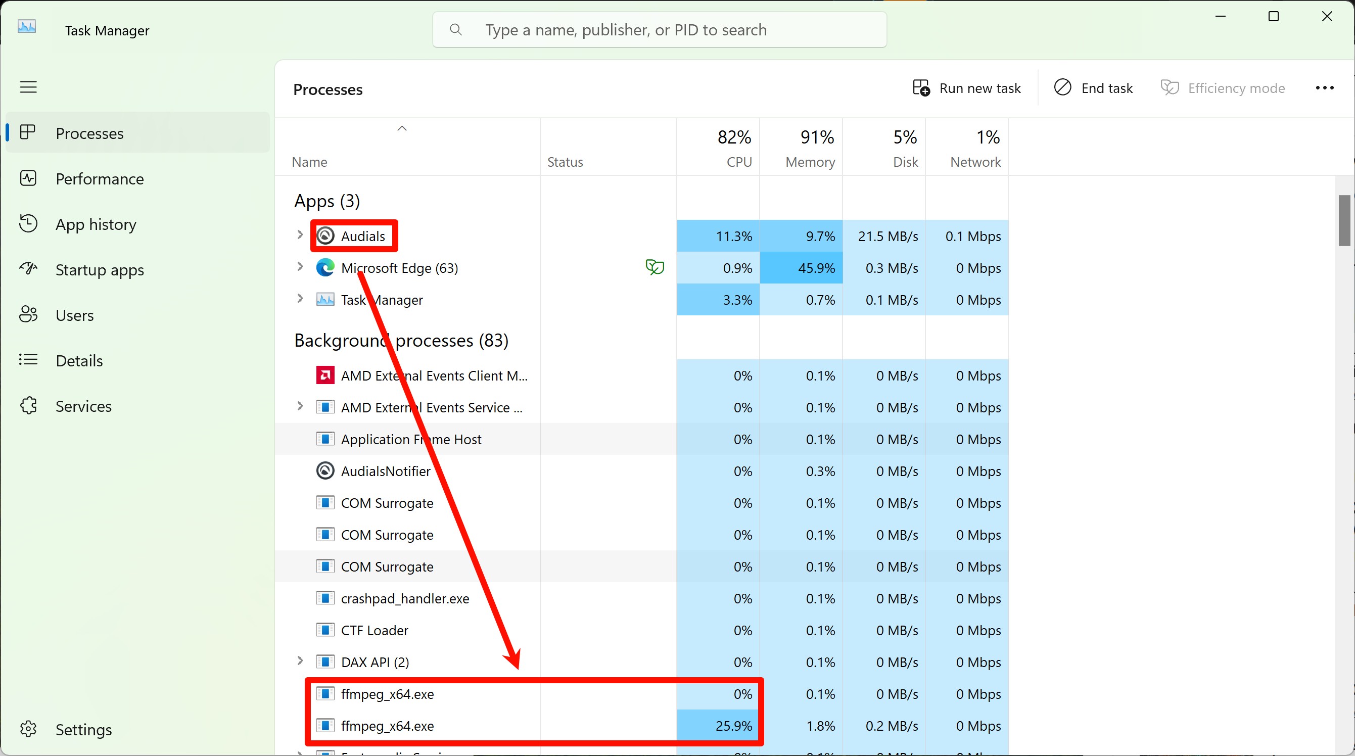
Task: Select ffmpeg_x64.exe using 0% CPU
Action: 642,693
